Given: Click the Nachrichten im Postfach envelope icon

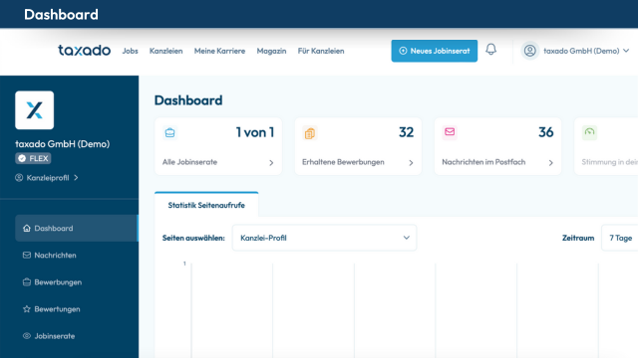Looking at the screenshot, I should click(450, 132).
